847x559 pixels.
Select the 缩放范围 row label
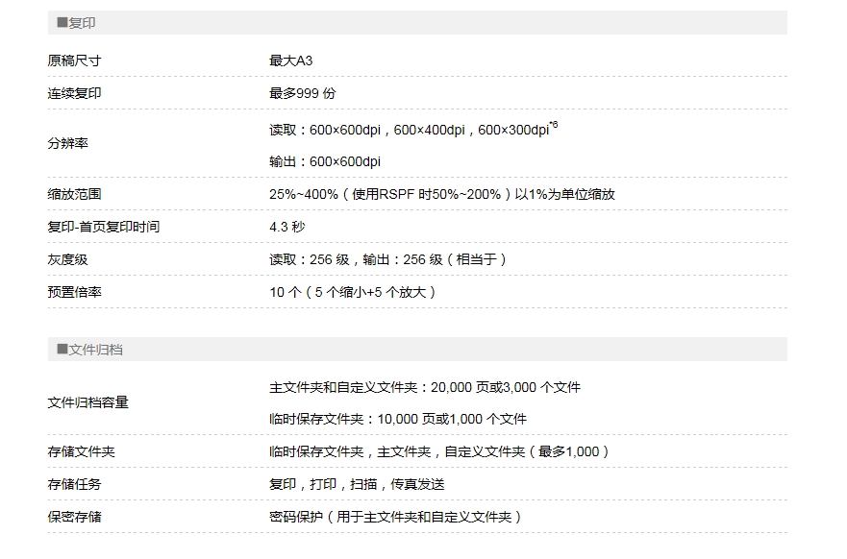74,194
